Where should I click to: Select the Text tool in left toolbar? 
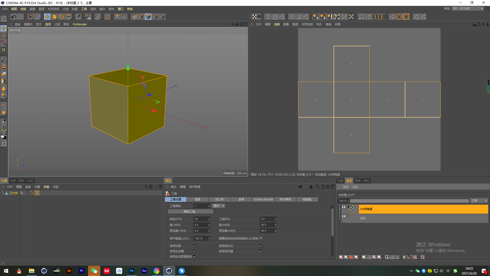(4, 105)
